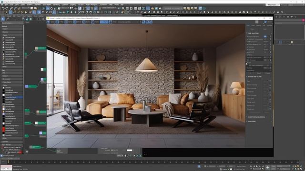Toggle the Contrast checkbox

pos(247,47)
